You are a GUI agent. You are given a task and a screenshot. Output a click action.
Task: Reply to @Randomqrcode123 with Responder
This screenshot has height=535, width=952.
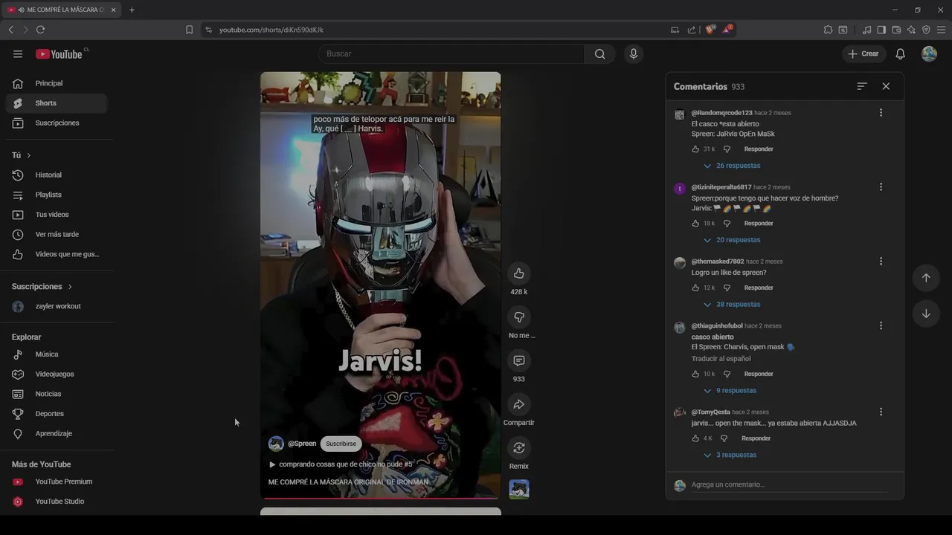point(759,149)
